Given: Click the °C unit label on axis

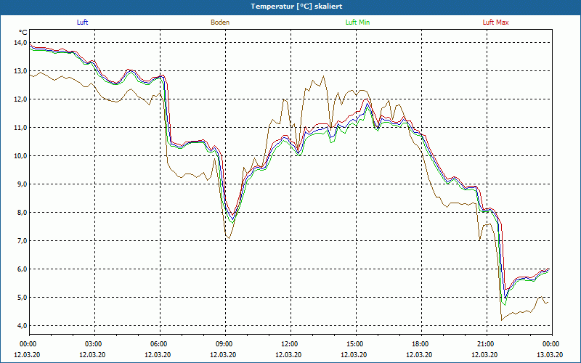Looking at the screenshot, I should (x=23, y=33).
